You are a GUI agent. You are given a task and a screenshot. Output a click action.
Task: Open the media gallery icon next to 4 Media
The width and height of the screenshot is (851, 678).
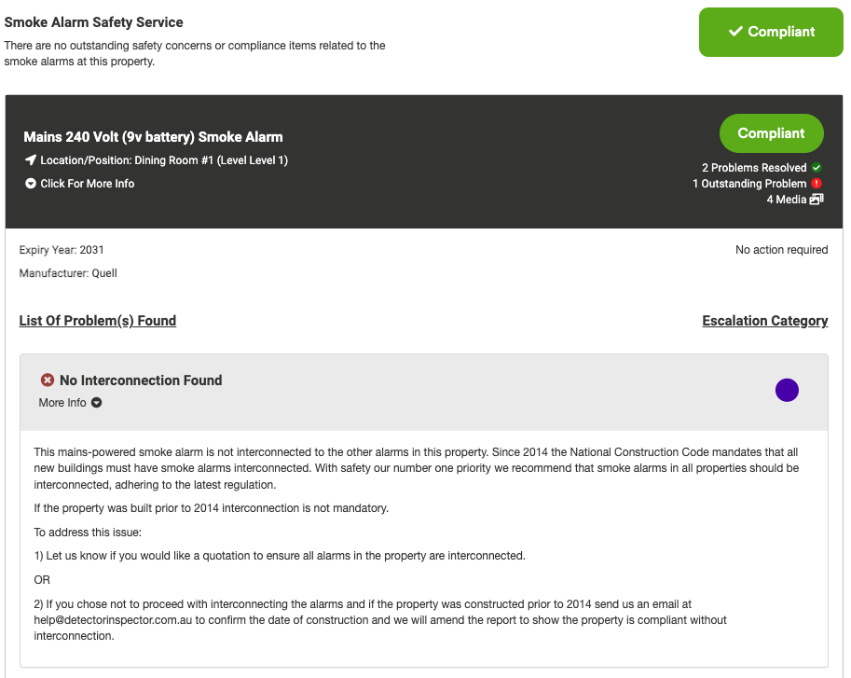tap(817, 199)
